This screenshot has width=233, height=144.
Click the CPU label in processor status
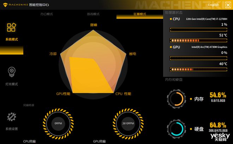tap(176, 19)
